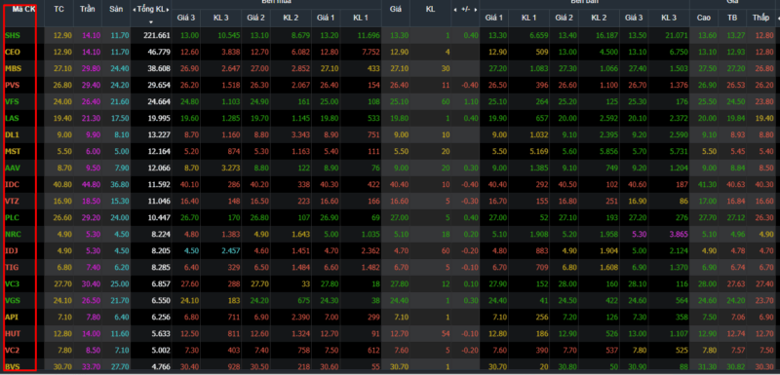Image resolution: width=780 pixels, height=375 pixels.
Task: Open stock symbol IDC
Action: tap(12, 184)
